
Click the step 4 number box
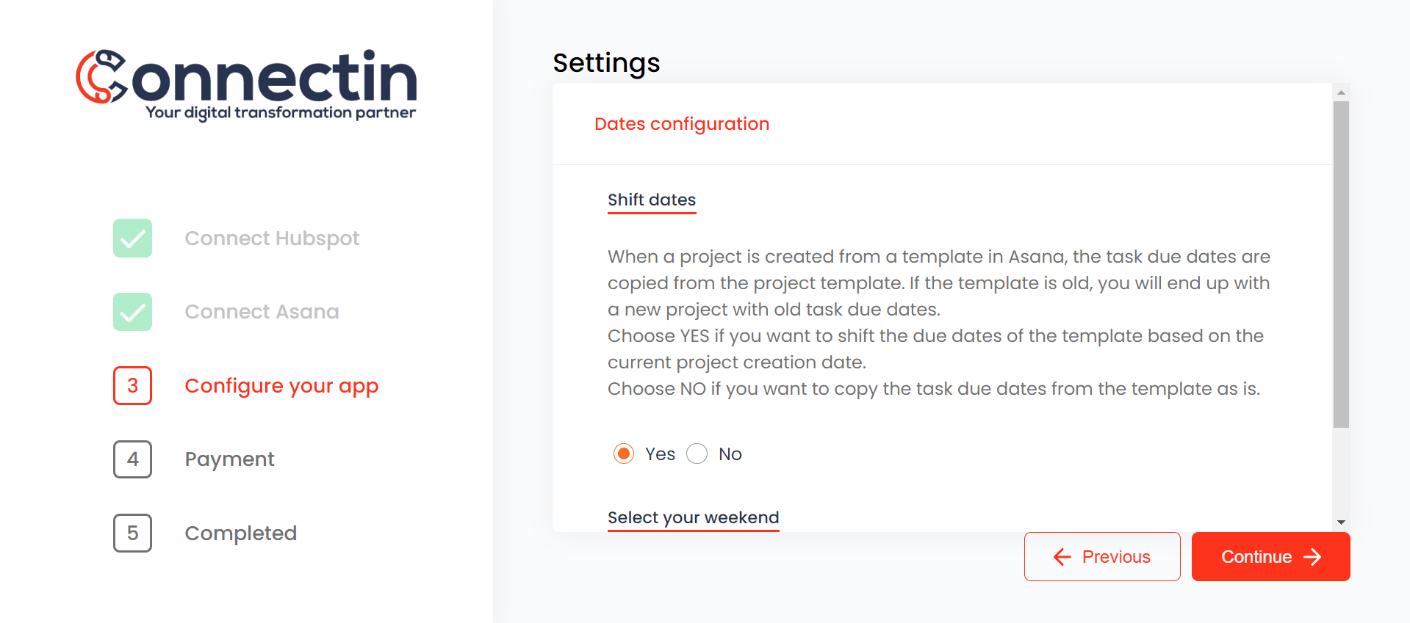[132, 459]
